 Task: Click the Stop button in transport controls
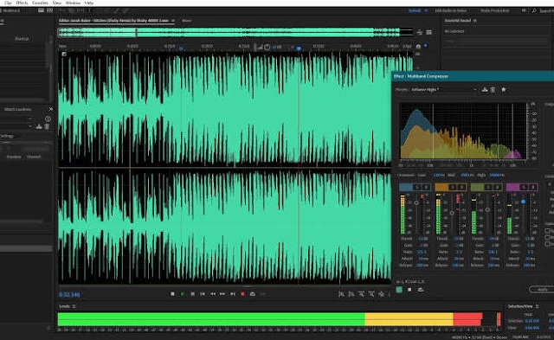(x=172, y=294)
